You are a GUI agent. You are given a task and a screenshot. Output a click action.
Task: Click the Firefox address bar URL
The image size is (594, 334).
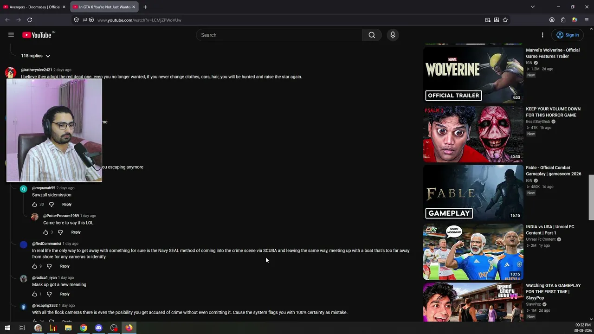139,20
